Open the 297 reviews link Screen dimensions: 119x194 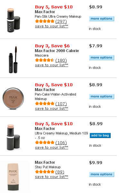point(61,21)
